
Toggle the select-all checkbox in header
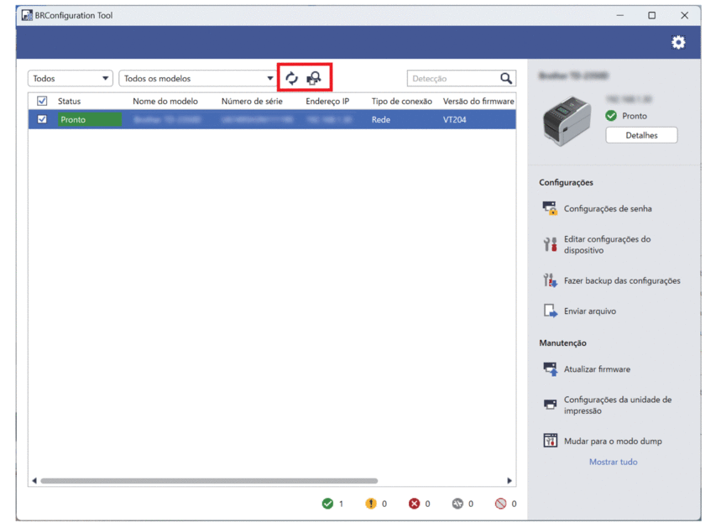point(42,101)
